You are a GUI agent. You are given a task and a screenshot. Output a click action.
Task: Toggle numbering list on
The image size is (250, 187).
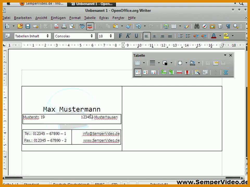coord(180,36)
